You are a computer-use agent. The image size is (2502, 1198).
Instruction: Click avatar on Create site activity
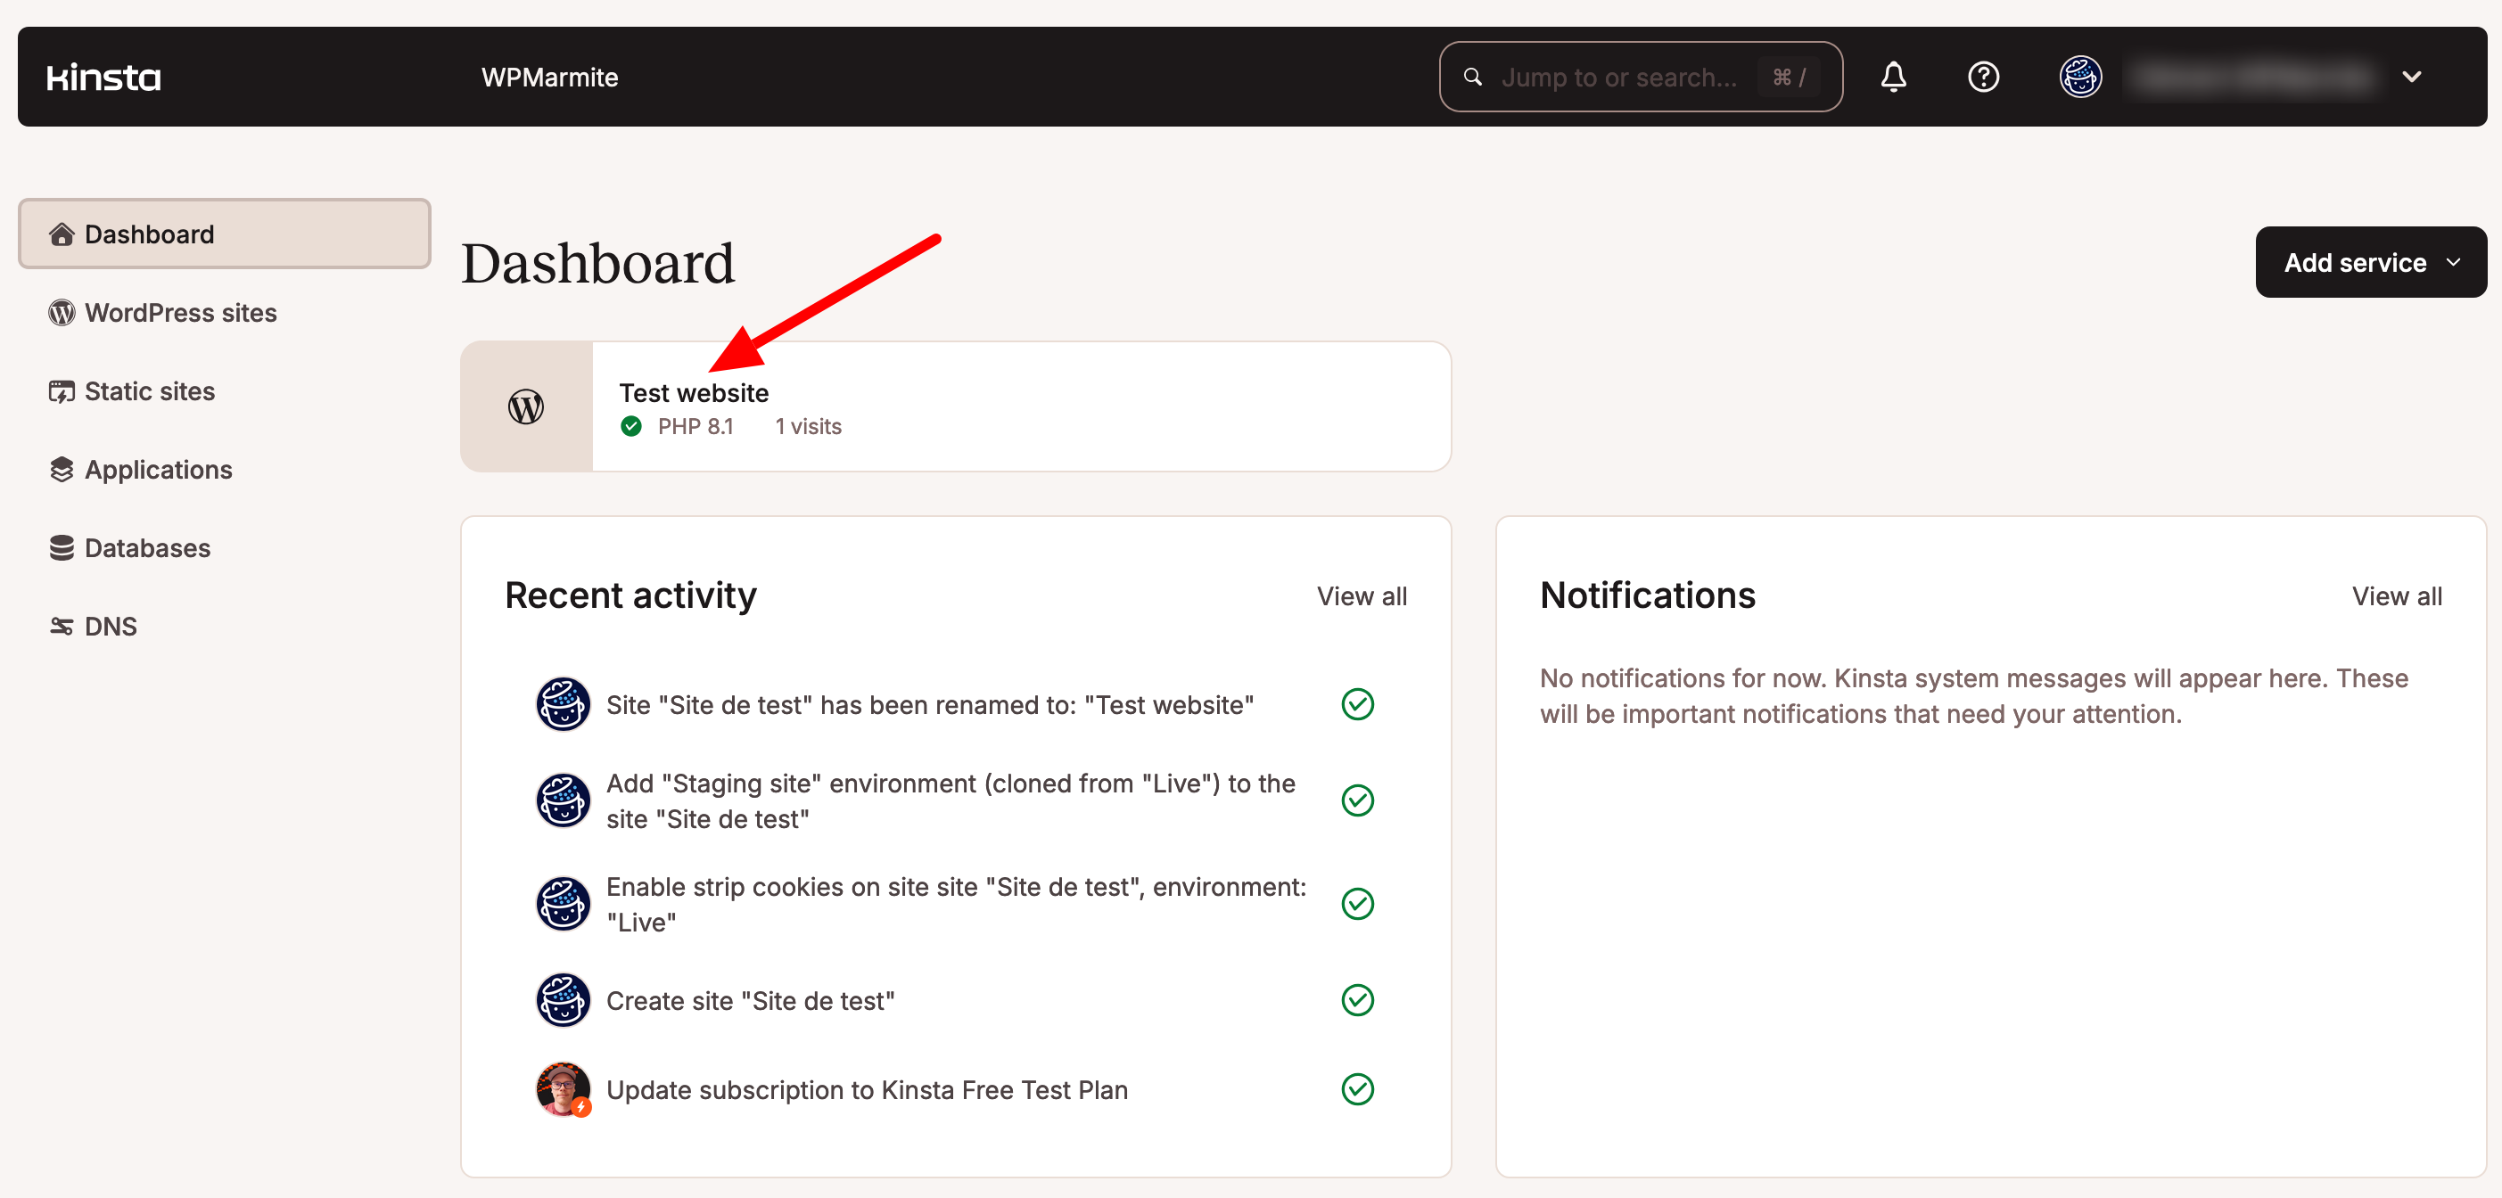[564, 1001]
